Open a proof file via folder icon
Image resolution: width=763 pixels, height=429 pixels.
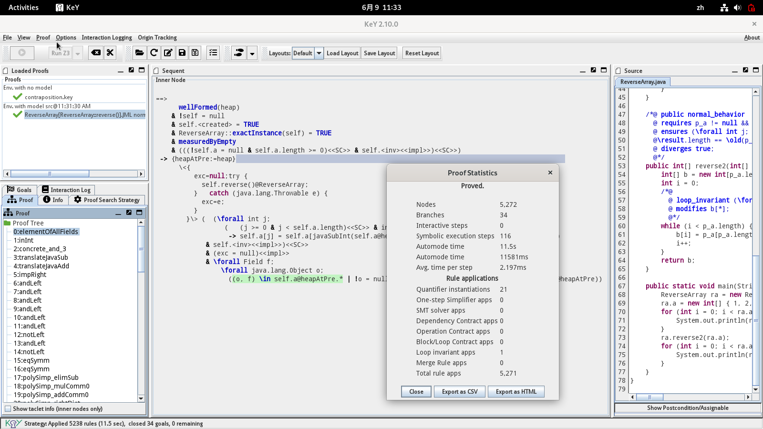(139, 53)
